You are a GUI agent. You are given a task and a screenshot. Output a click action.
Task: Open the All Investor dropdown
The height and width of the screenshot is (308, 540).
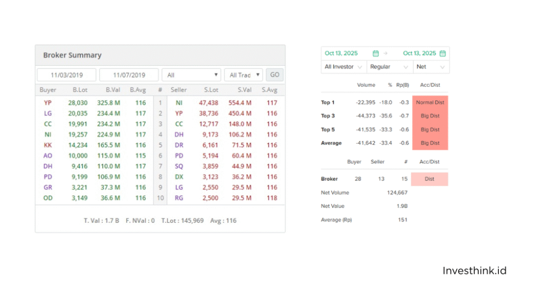[343, 67]
